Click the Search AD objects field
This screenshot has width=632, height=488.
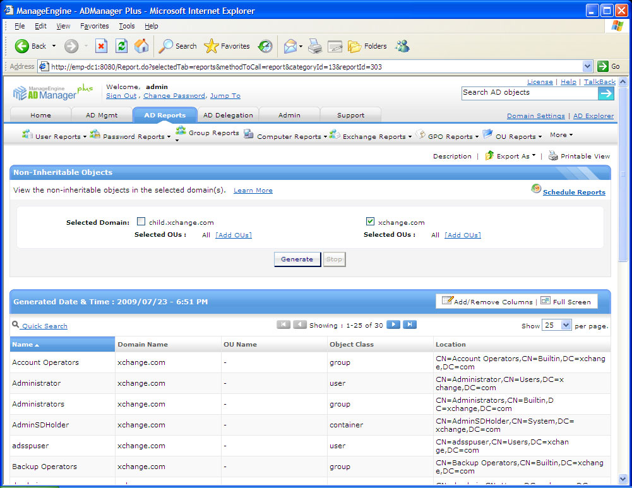530,93
